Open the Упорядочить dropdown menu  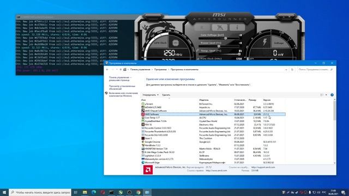tap(151, 95)
